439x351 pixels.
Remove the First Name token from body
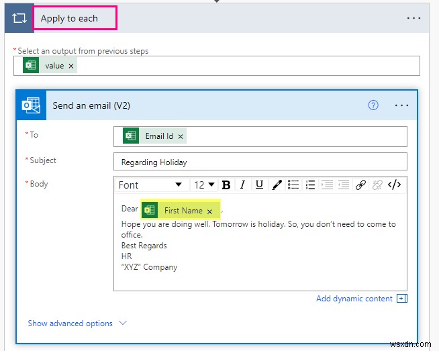[x=209, y=211]
